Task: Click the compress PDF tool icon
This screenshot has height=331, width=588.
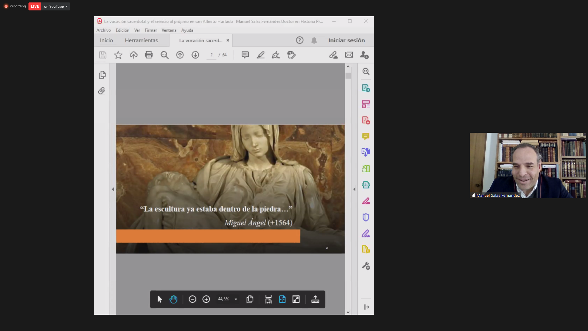Action: tap(366, 185)
